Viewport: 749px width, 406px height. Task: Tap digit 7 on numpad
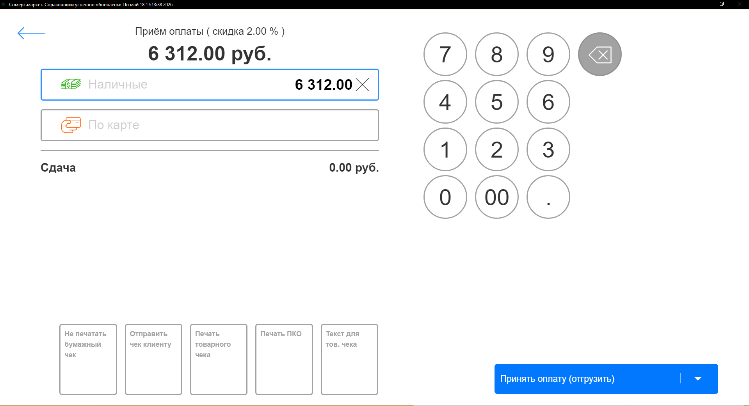tap(445, 54)
